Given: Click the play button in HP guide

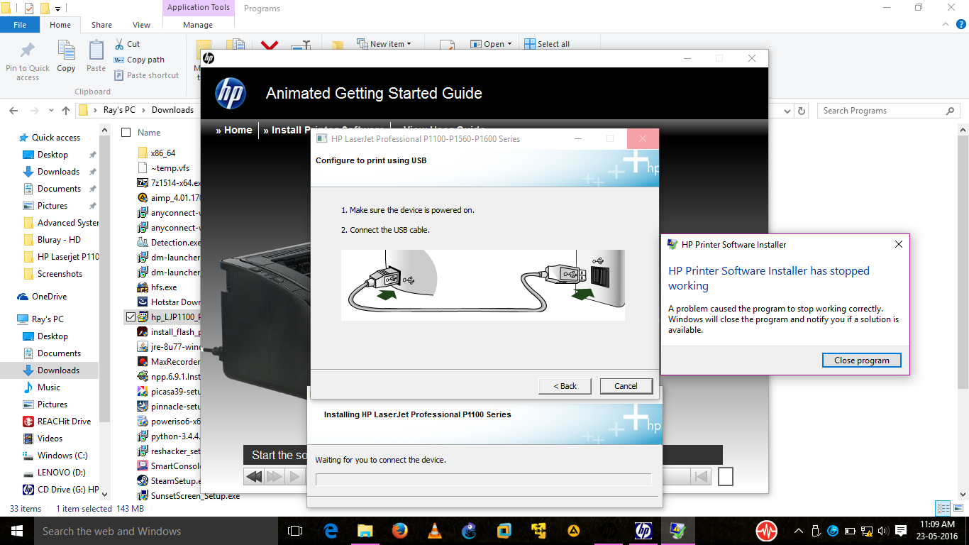Looking at the screenshot, I should pyautogui.click(x=295, y=476).
